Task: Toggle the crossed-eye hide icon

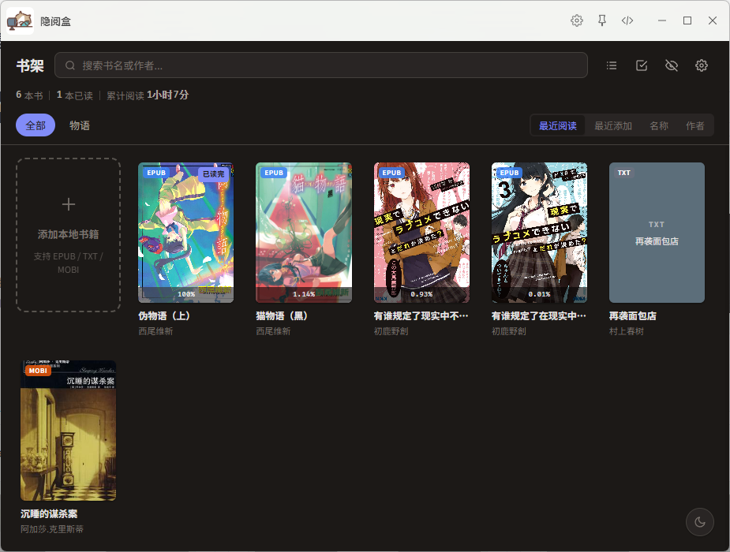Action: tap(672, 65)
